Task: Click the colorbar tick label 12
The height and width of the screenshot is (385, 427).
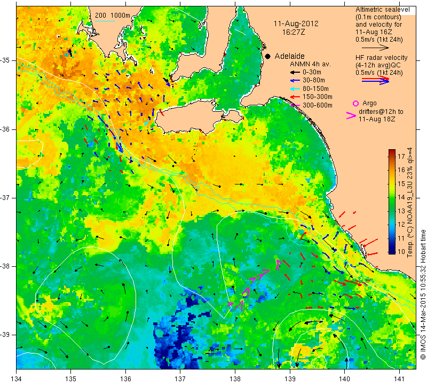Action: click(x=401, y=224)
